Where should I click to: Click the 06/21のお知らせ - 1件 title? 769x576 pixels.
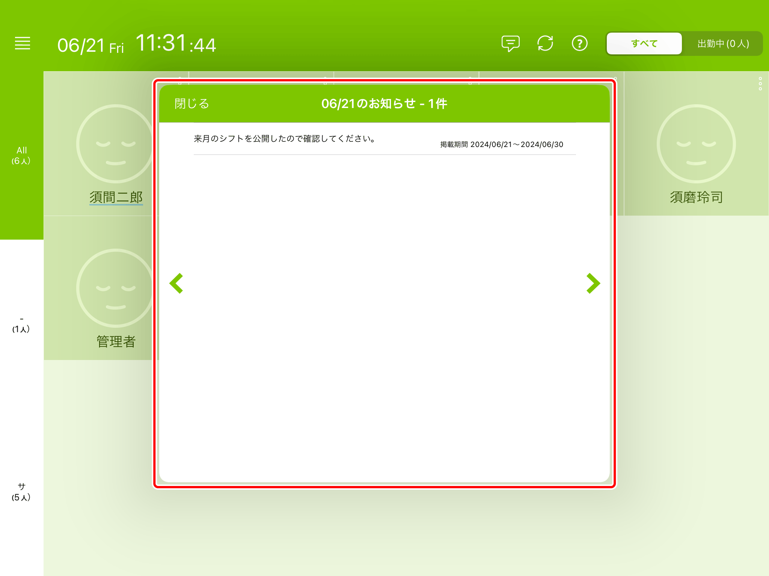[x=384, y=103]
